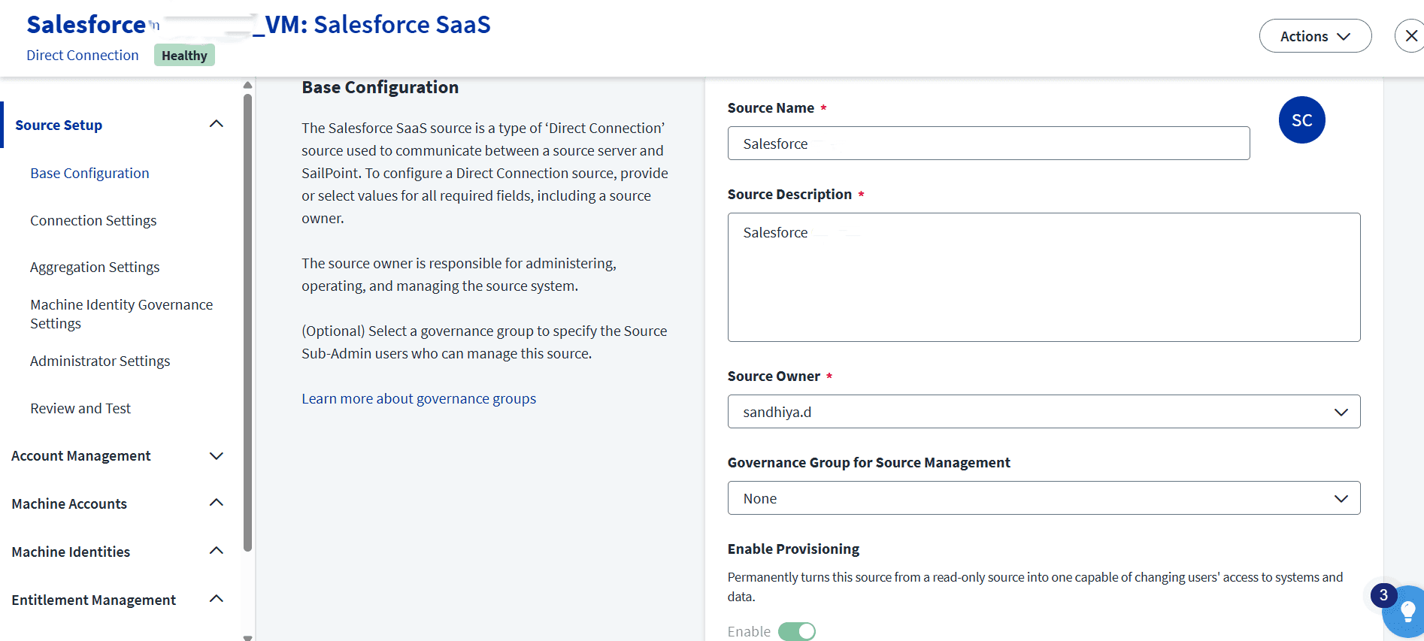Click Learn more about governance groups link
The height and width of the screenshot is (641, 1424).
click(x=419, y=398)
